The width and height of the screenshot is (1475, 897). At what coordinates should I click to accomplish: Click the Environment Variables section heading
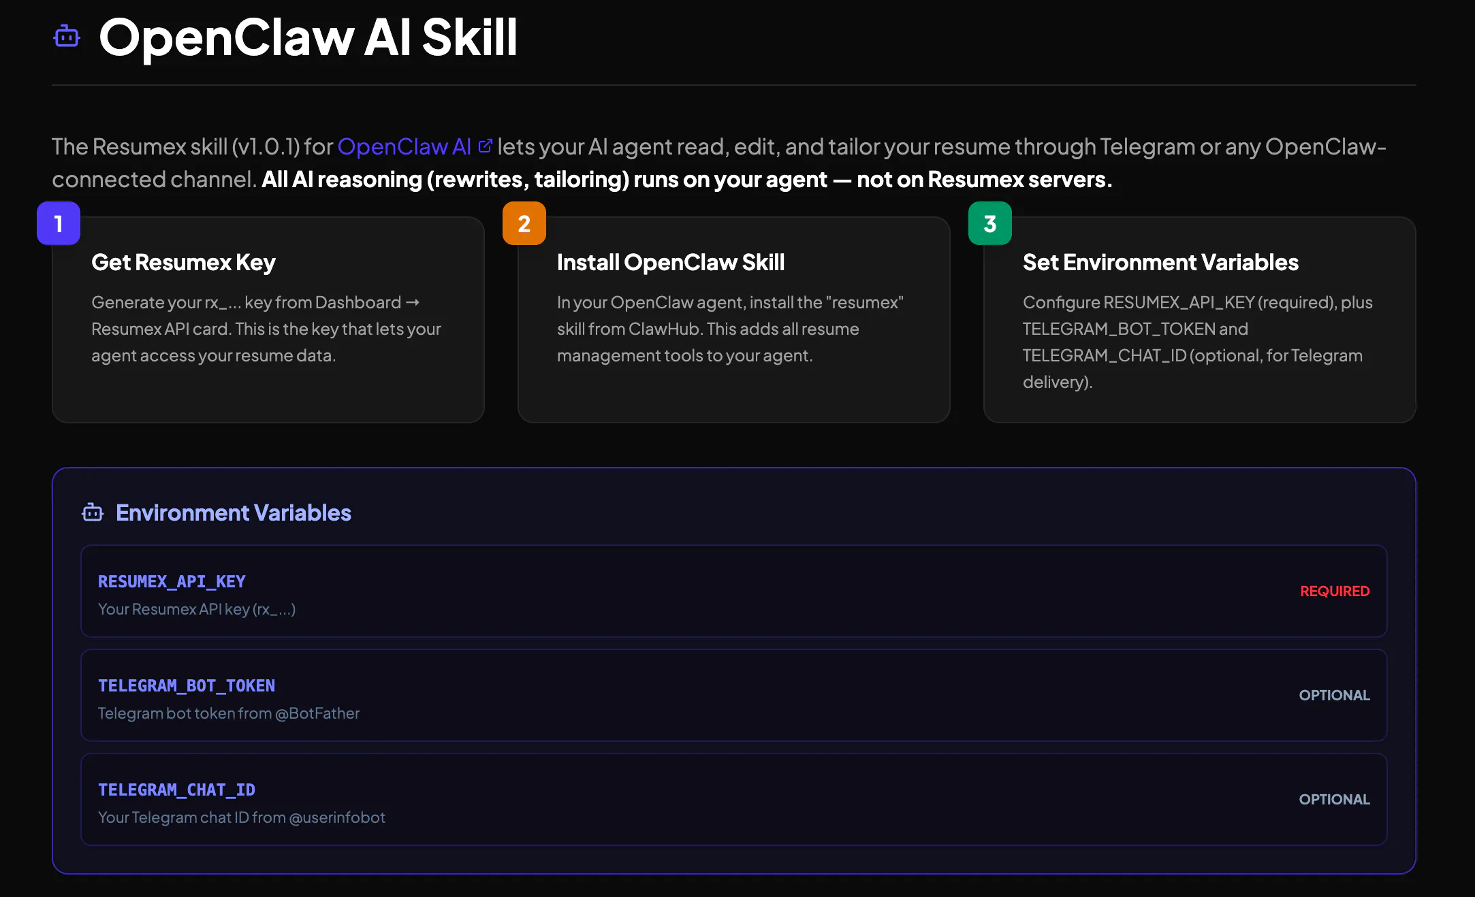point(234,512)
